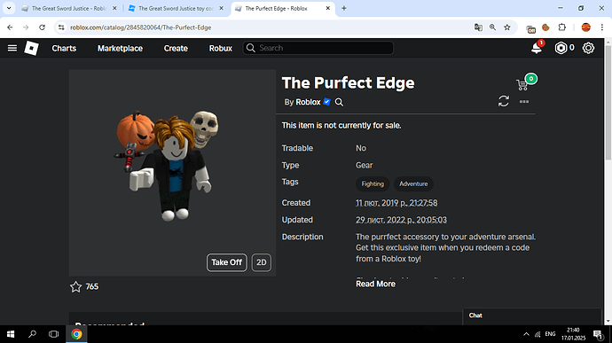Show hidden system tray icons

pos(526,334)
